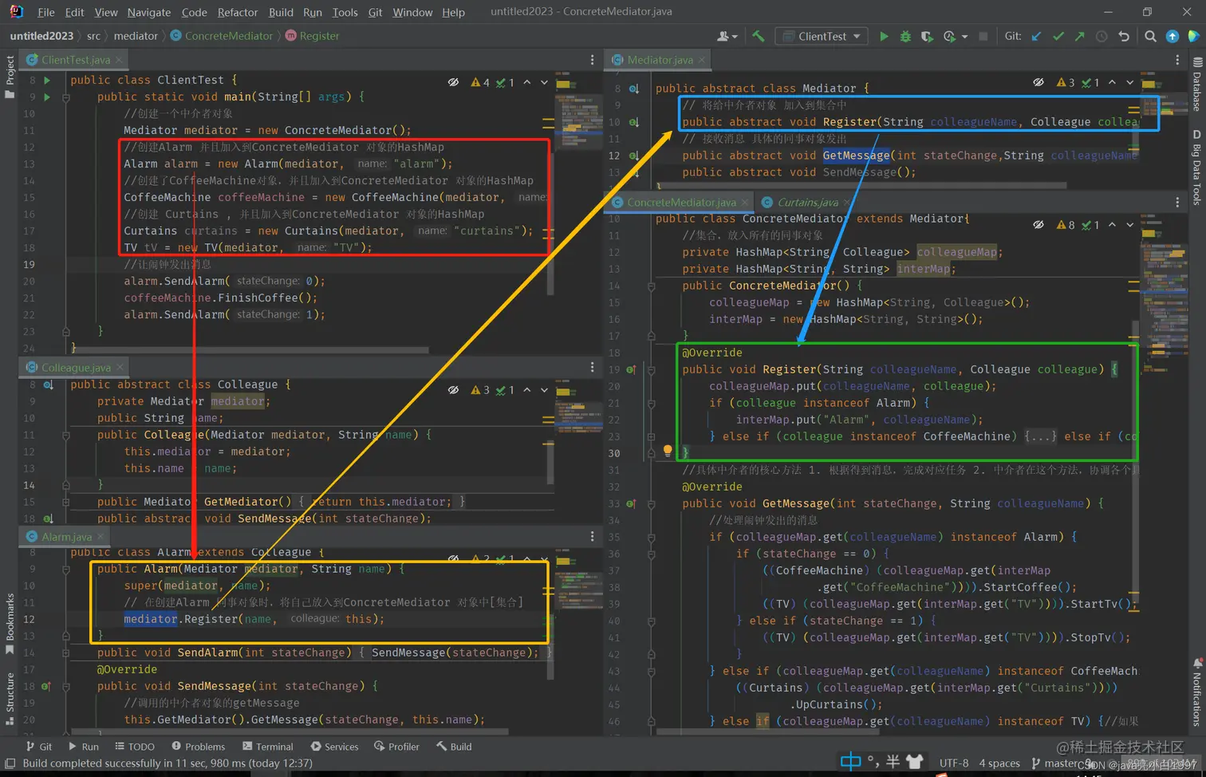Click the profiler run icon in toolbar
The width and height of the screenshot is (1206, 777).
point(949,36)
